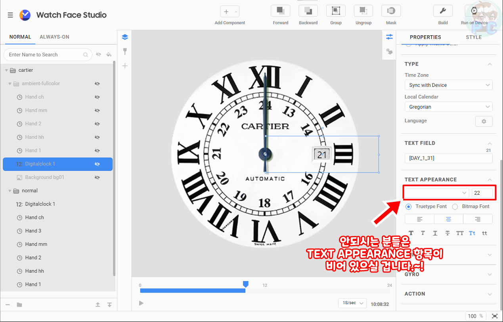
Task: Open playback speed 1S/sec dropdown
Action: (352, 303)
